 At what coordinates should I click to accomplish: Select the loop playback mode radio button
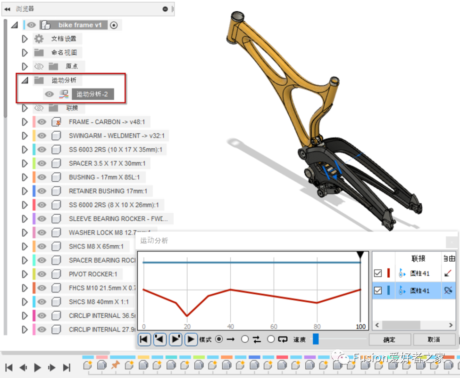pyautogui.click(x=271, y=339)
